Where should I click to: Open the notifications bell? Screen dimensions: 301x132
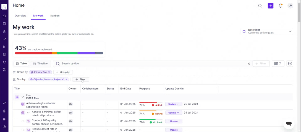pyautogui.click(x=281, y=6)
